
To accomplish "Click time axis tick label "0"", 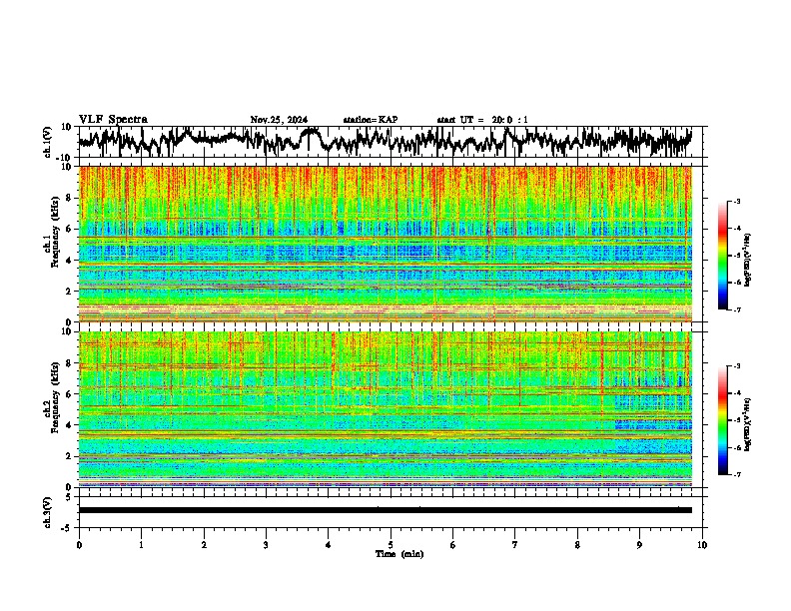I will tap(79, 545).
